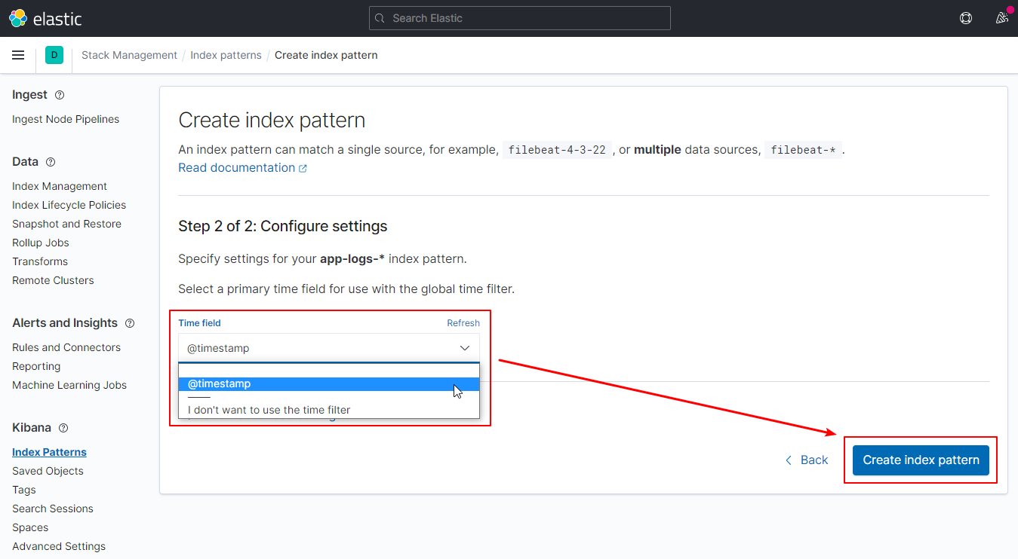The image size is (1018, 559).
Task: Click the external link icon on Read documentation
Action: [x=303, y=167]
